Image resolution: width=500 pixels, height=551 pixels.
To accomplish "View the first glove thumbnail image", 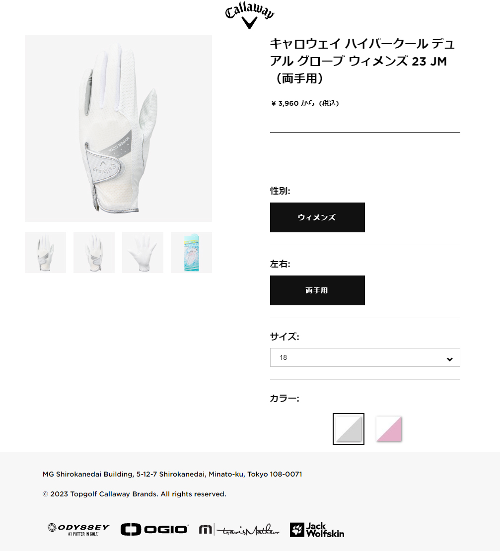I will click(x=45, y=252).
